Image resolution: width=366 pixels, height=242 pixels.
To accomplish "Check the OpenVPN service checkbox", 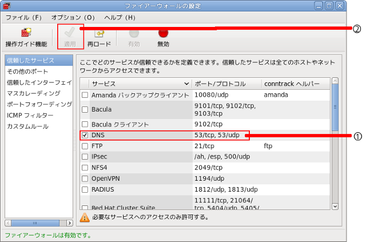I will (85, 178).
